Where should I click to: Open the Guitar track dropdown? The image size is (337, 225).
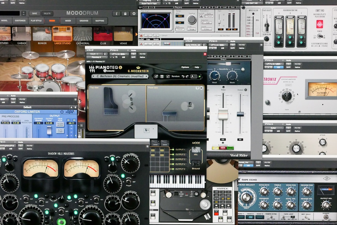tap(275, 128)
